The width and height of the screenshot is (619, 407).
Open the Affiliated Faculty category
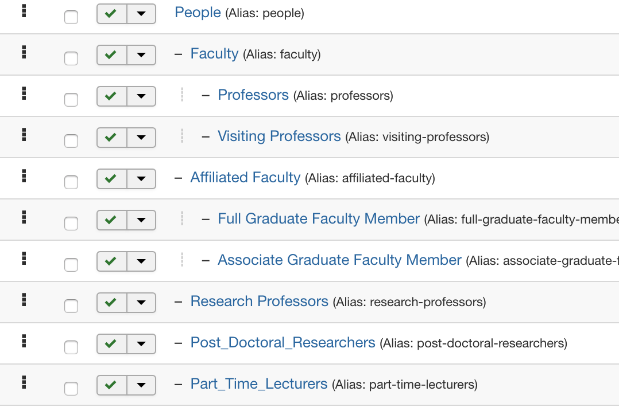(x=245, y=178)
